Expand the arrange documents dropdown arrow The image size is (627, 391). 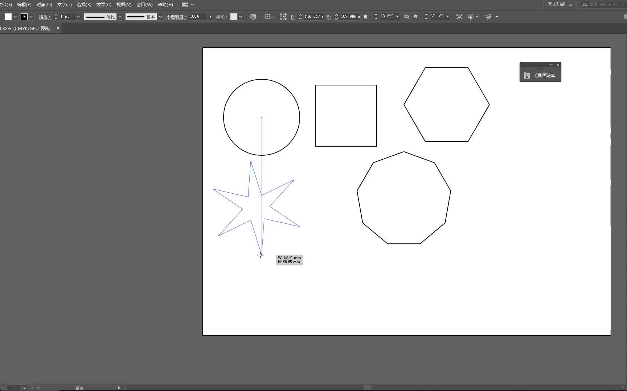192,5
